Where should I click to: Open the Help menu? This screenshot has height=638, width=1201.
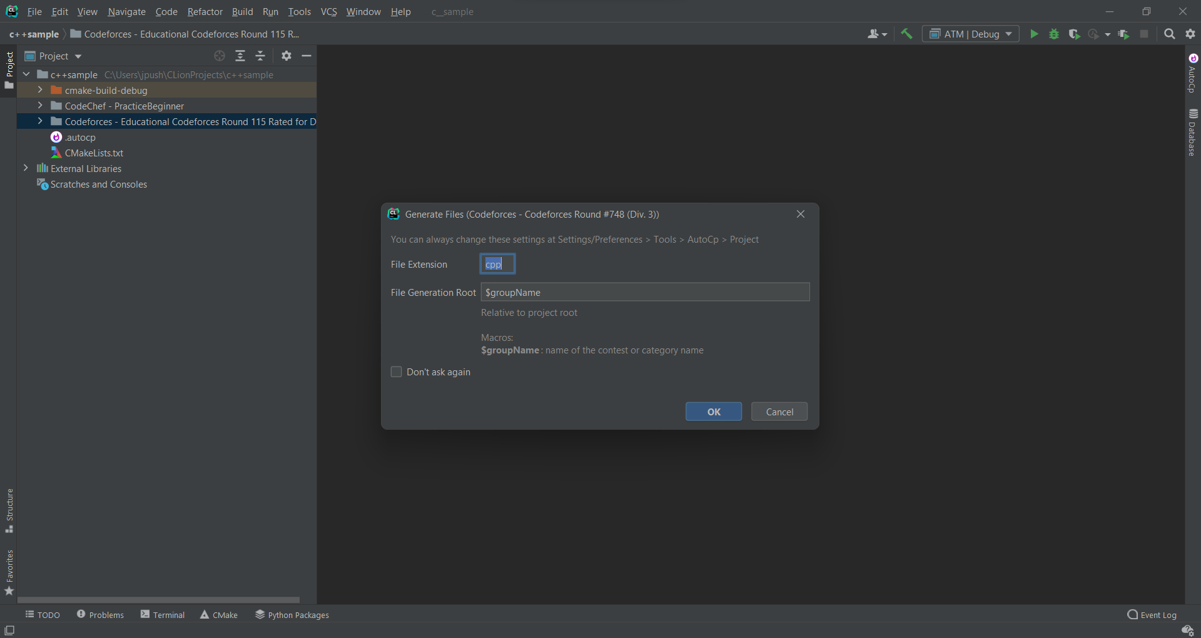[401, 12]
